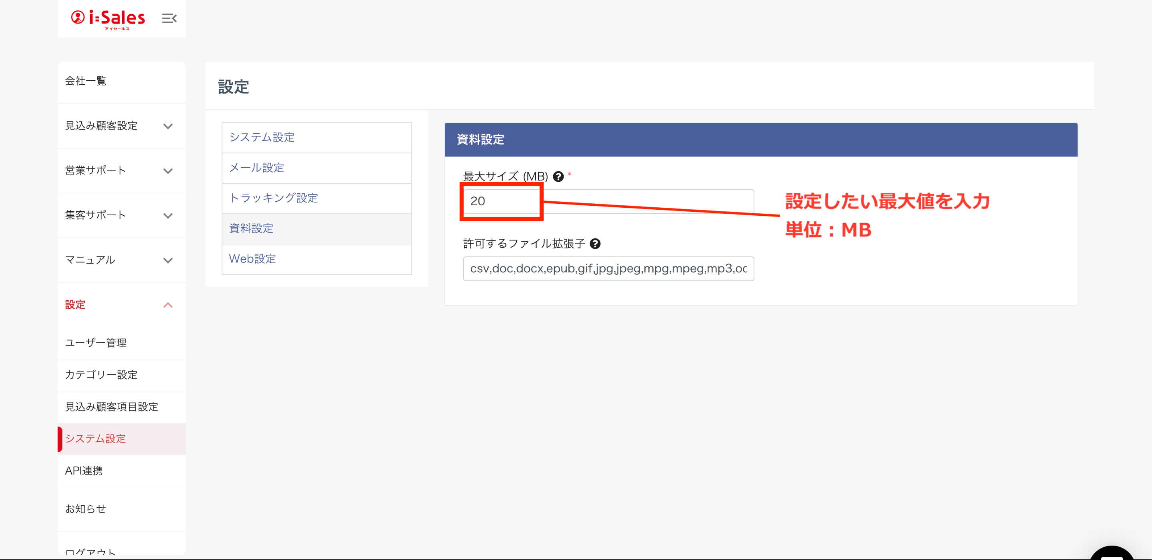Click the allowed file extensions field

[608, 269]
